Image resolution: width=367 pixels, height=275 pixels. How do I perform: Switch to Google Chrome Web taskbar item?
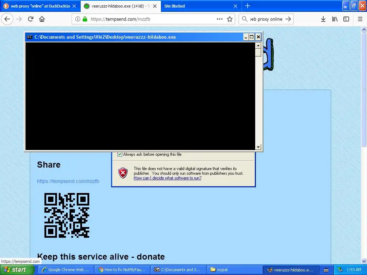[66, 270]
